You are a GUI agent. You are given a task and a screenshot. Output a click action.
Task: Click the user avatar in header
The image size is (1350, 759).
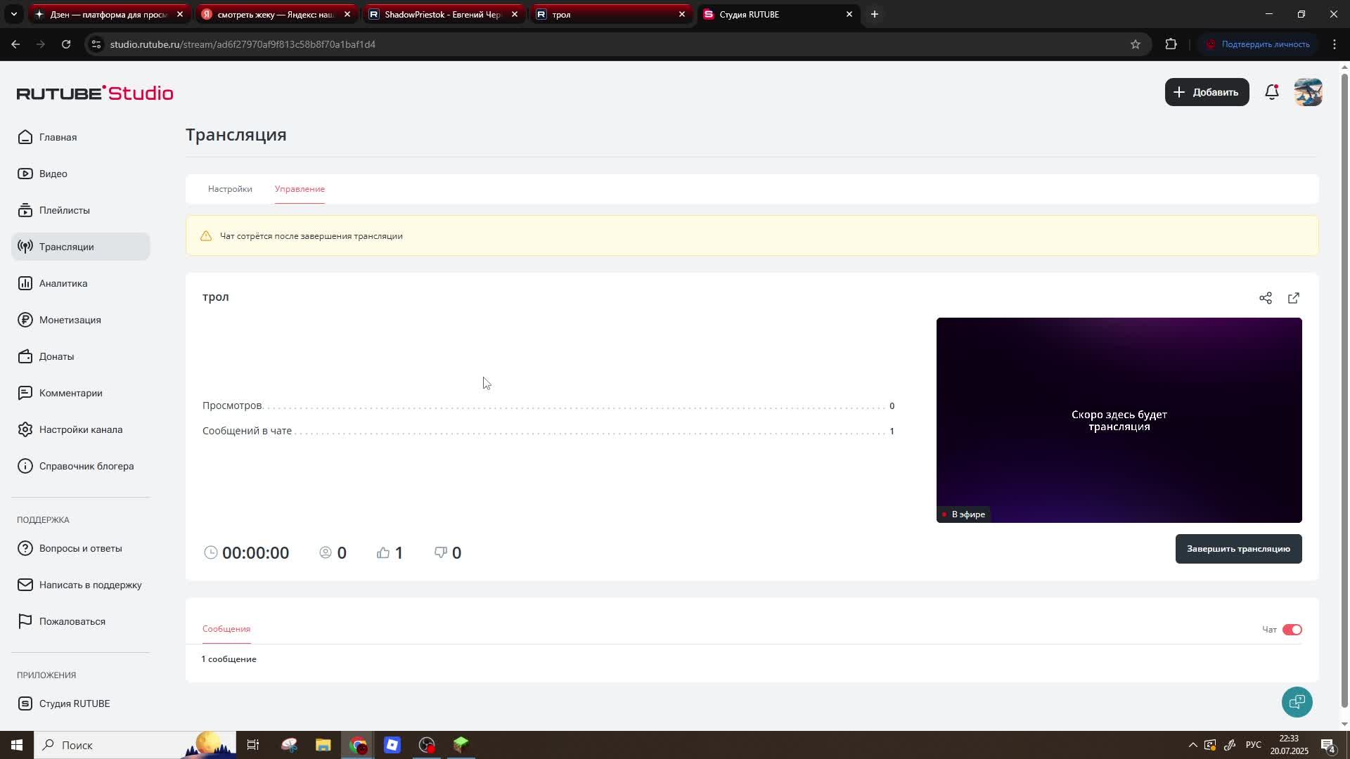[x=1308, y=92]
